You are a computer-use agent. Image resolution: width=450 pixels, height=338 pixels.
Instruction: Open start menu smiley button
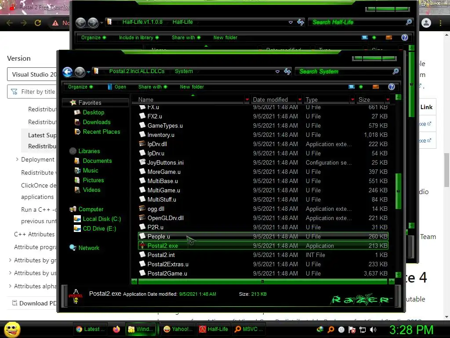click(x=12, y=329)
